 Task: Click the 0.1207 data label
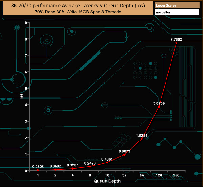72,165
